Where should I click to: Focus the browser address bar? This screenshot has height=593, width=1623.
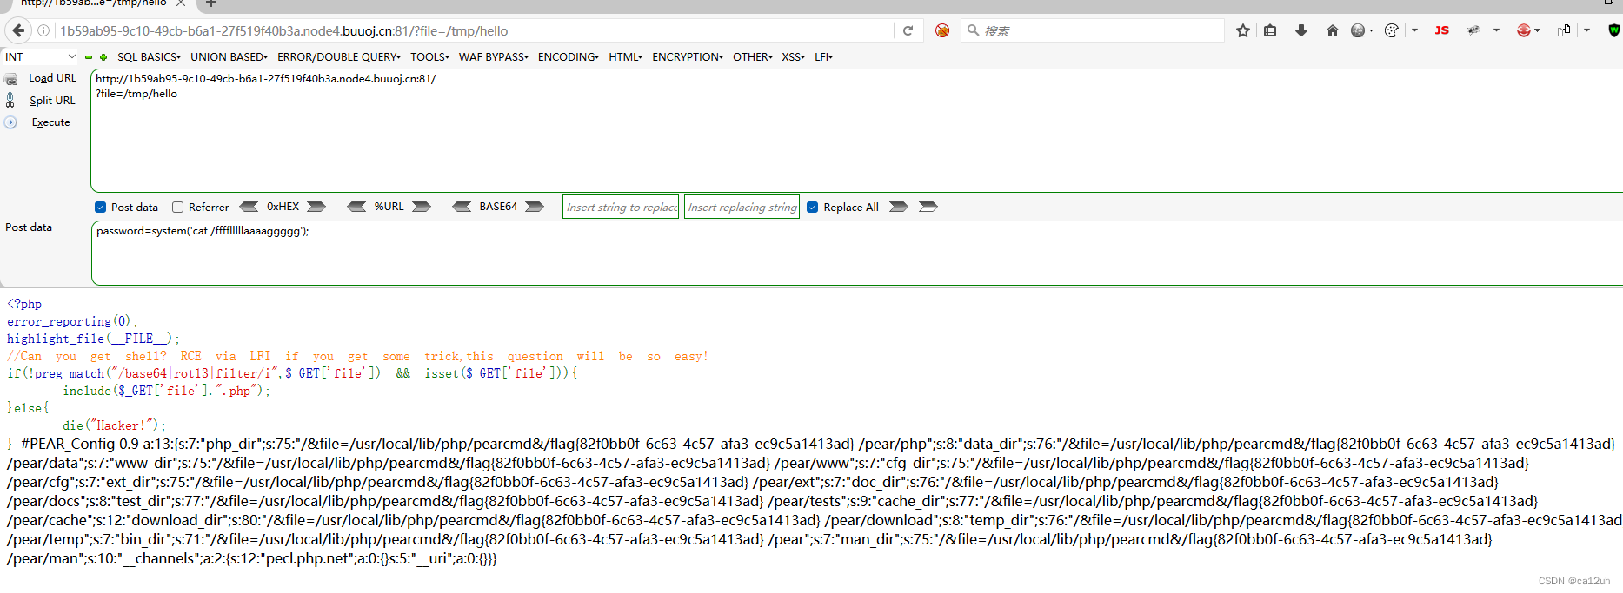(x=474, y=30)
